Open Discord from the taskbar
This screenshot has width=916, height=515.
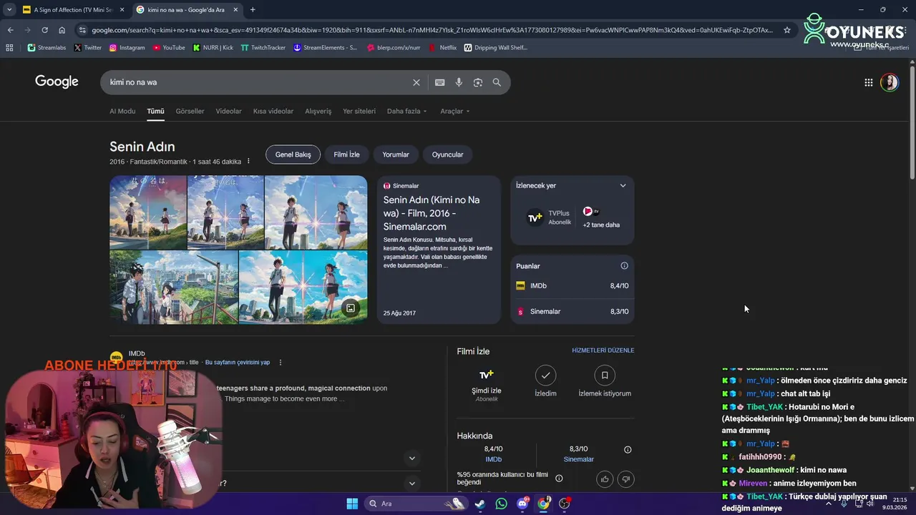click(522, 504)
